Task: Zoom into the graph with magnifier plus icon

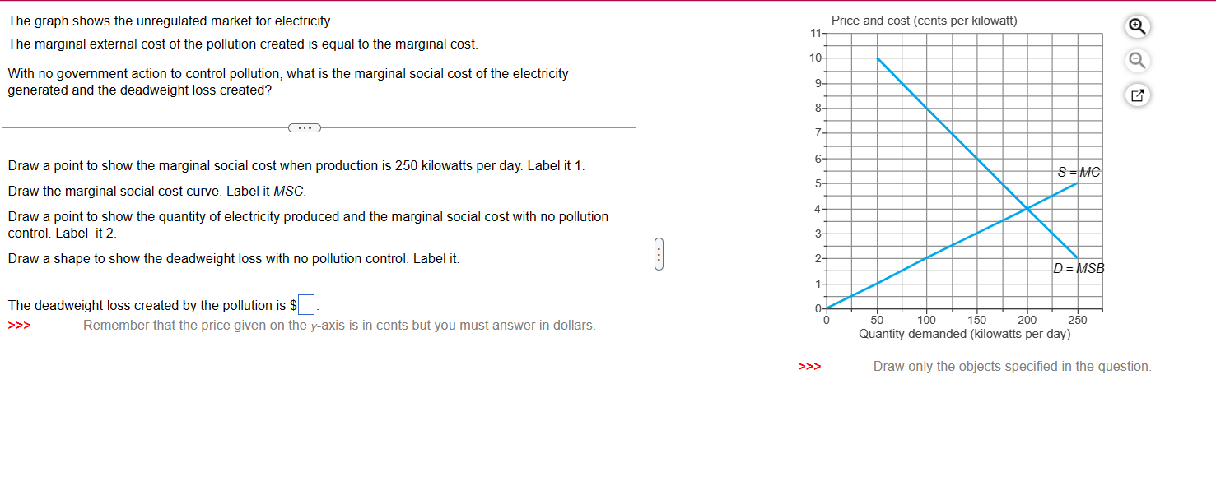Action: (x=1137, y=26)
